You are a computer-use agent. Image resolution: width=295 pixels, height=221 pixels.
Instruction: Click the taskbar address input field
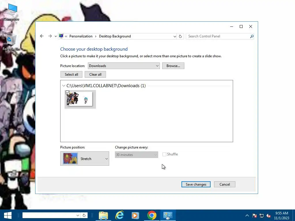49,215
